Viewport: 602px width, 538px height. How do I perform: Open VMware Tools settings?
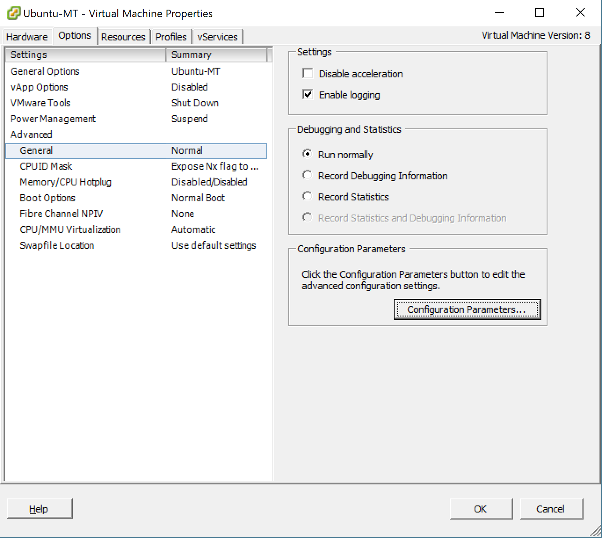(x=40, y=103)
